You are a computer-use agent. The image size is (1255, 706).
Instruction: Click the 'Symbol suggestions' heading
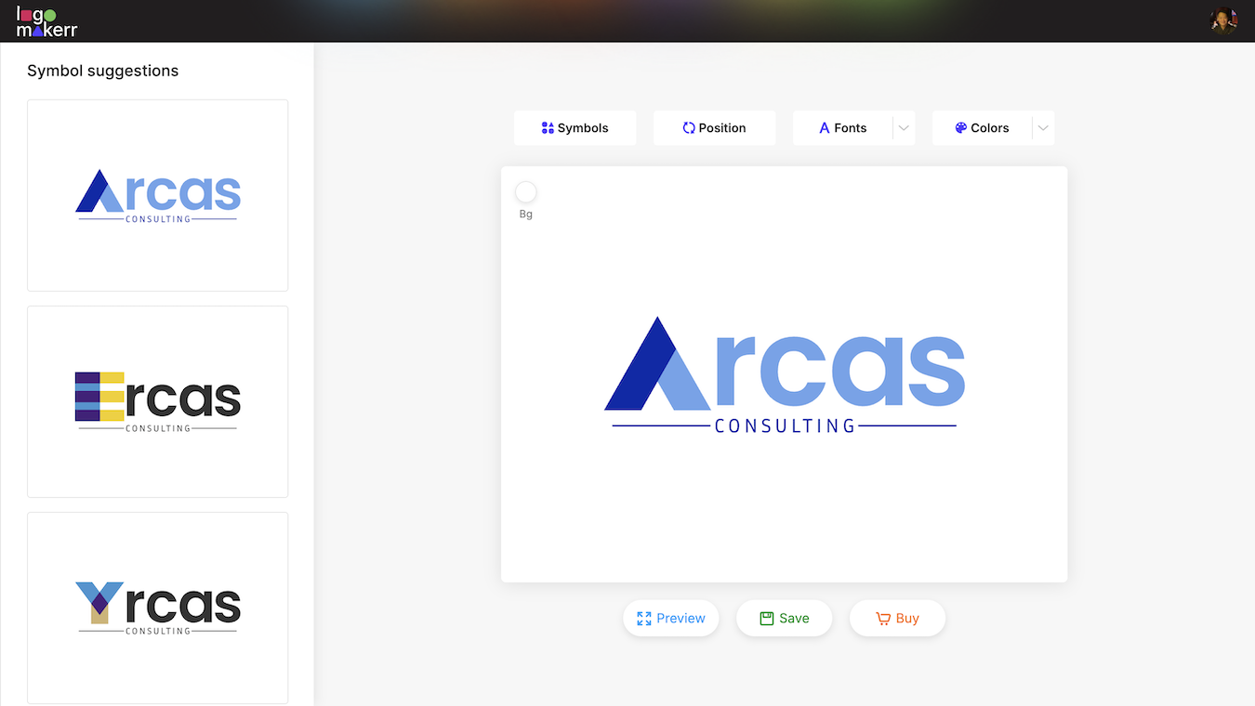click(102, 71)
